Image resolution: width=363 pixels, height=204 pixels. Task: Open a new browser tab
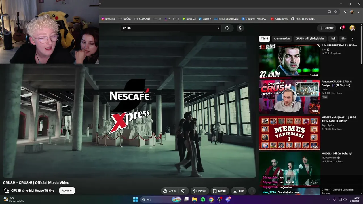[100, 4]
